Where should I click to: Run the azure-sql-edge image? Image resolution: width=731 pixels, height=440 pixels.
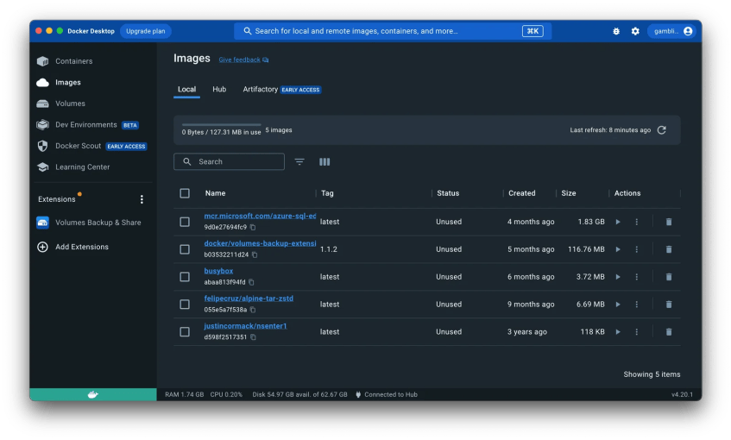(x=618, y=222)
